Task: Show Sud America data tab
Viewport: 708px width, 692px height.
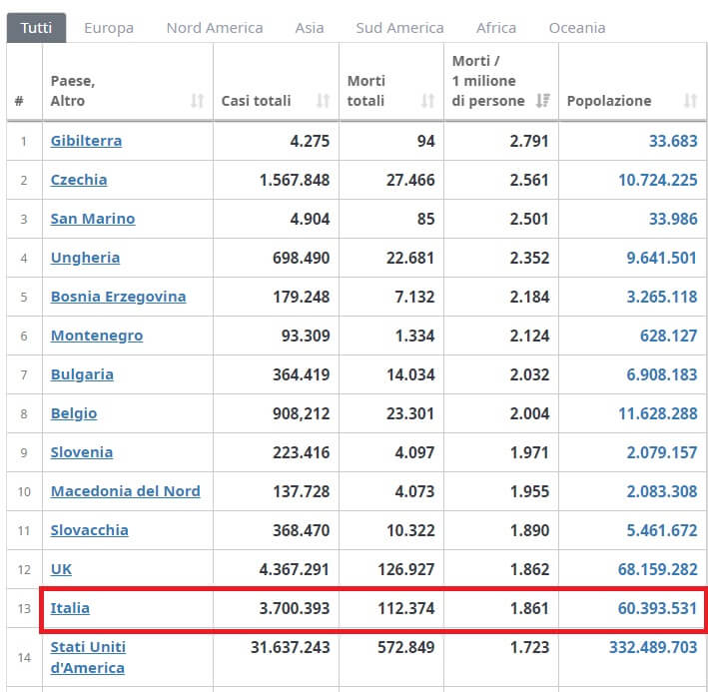Action: (x=399, y=28)
